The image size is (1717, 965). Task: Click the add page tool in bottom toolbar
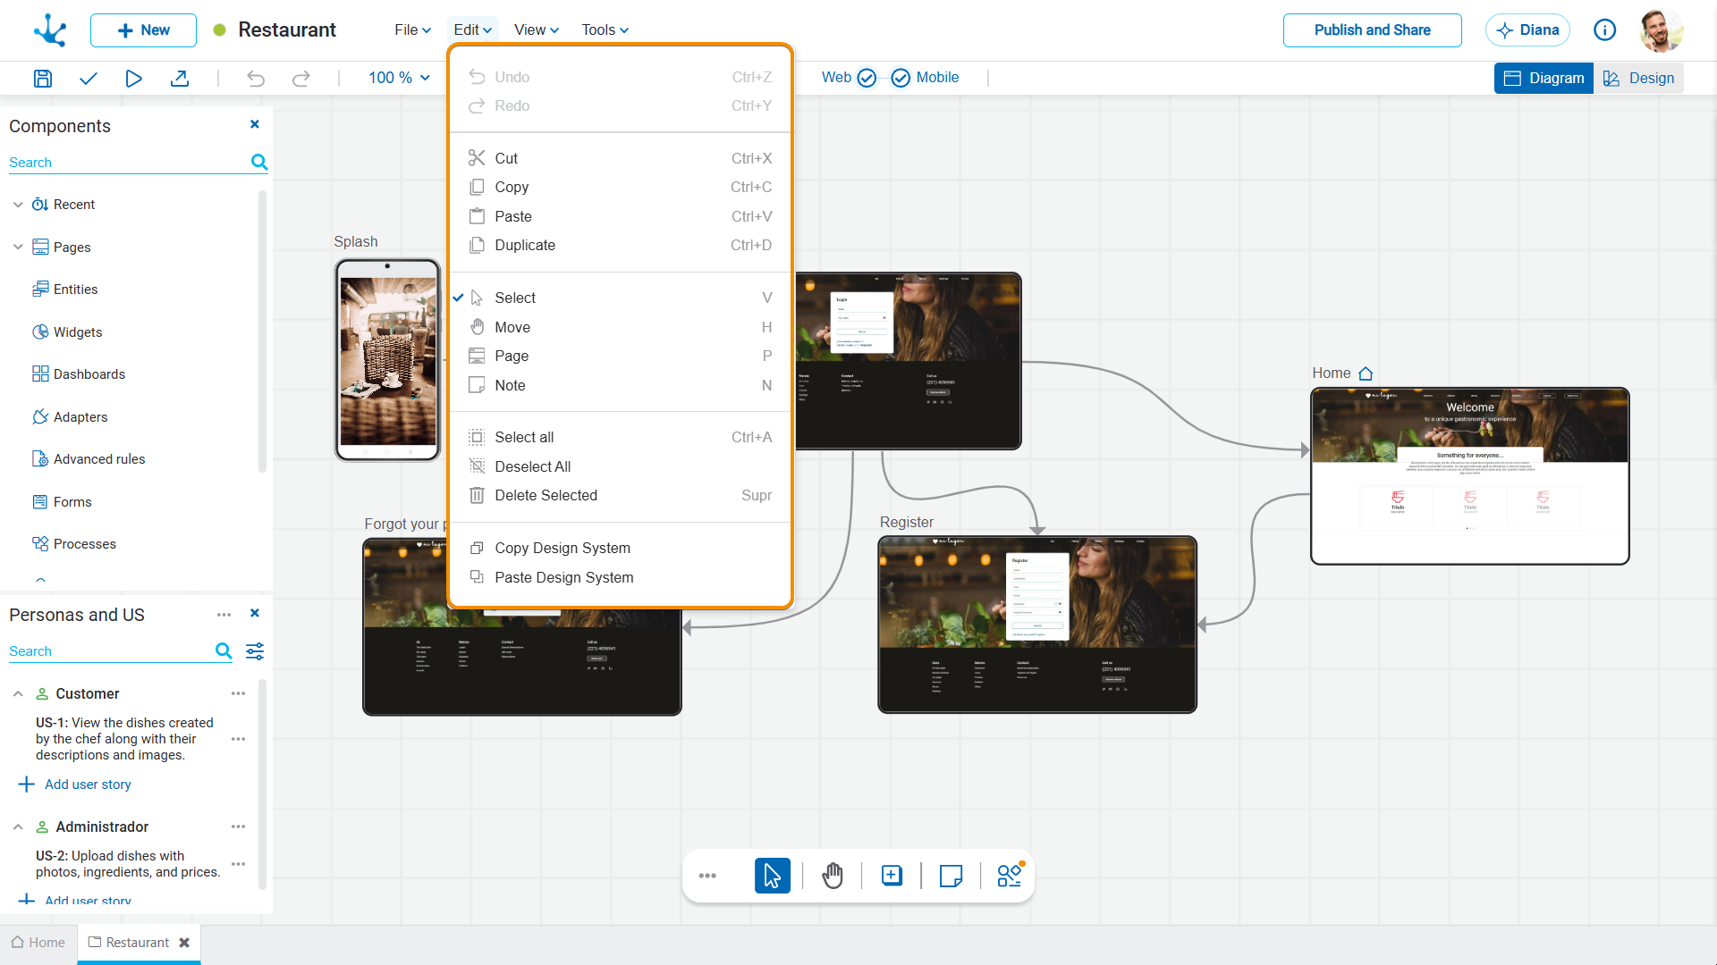pyautogui.click(x=892, y=876)
